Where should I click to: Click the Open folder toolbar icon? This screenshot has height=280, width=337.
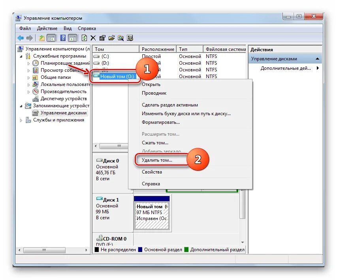pyautogui.click(x=111, y=38)
